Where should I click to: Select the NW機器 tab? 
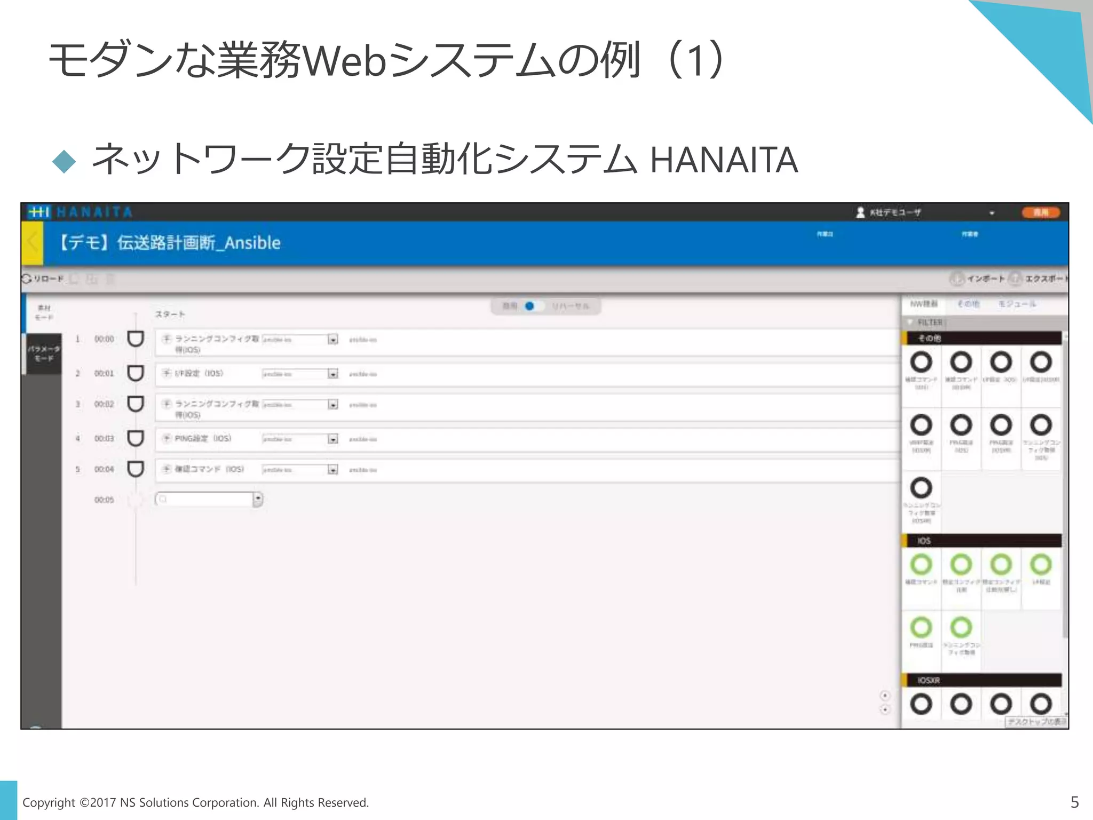click(924, 304)
